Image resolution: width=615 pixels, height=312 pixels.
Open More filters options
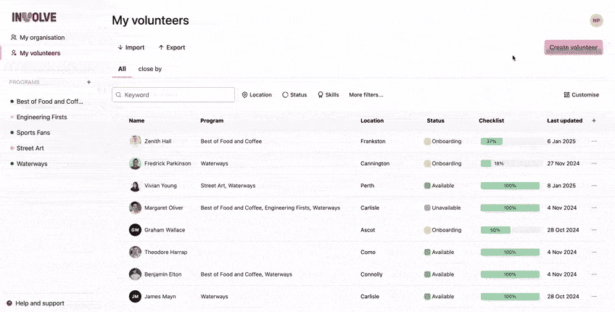(x=366, y=95)
